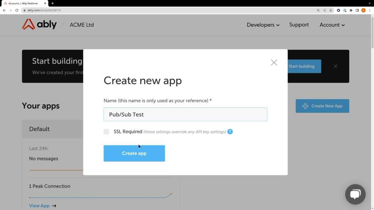Enable the SSL Required checkbox
The height and width of the screenshot is (210, 374).
(x=106, y=132)
